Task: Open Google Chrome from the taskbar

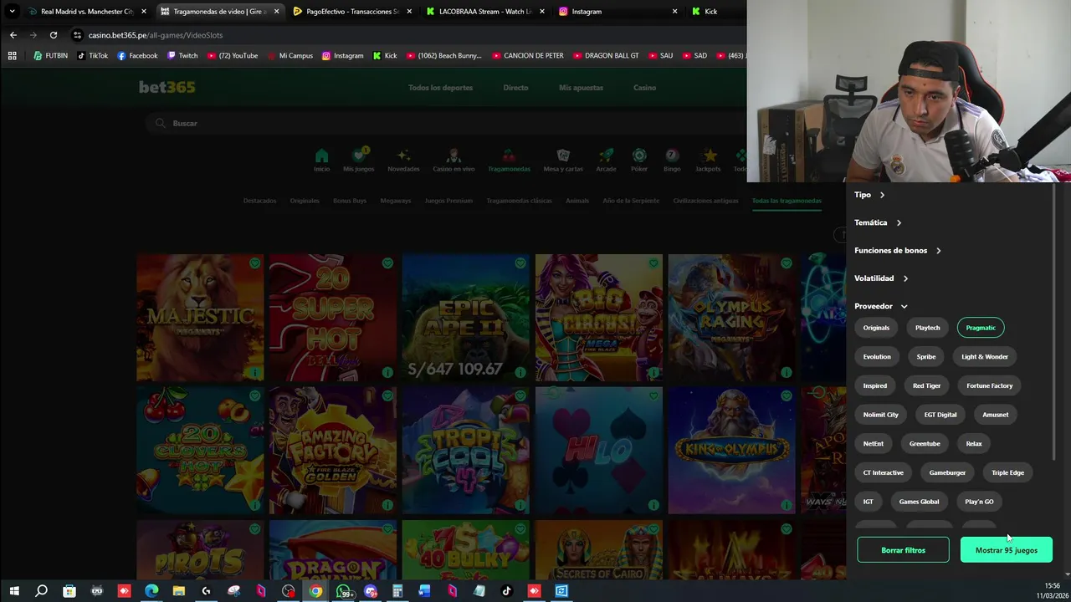Action: 315,591
